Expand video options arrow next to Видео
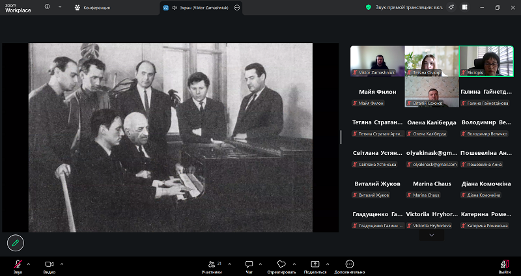Screen dimensions: 521x276 (61, 264)
